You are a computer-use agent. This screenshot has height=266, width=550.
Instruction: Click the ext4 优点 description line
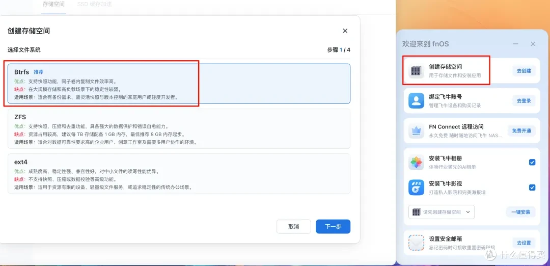(87, 172)
